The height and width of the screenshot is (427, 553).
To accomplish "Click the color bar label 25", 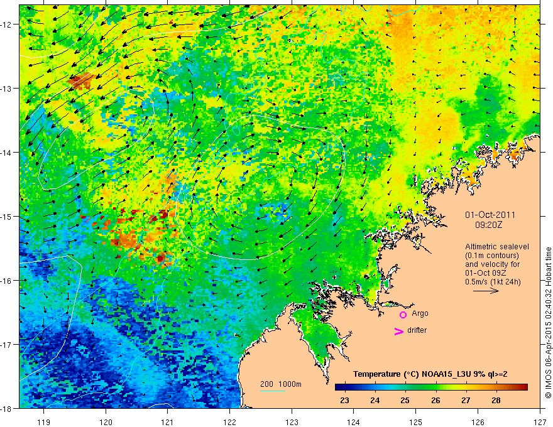I will tap(405, 400).
